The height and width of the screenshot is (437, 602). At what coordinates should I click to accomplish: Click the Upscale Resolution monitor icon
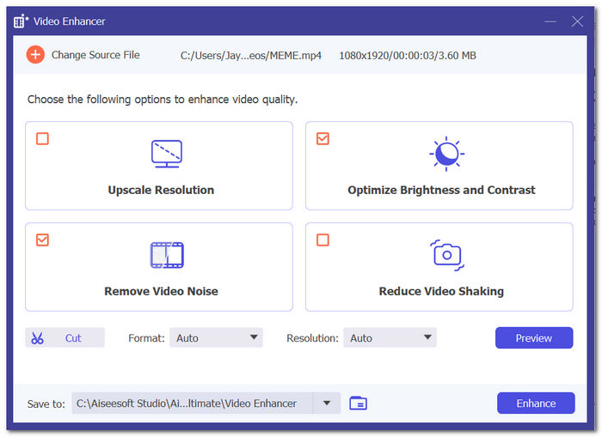coord(167,155)
